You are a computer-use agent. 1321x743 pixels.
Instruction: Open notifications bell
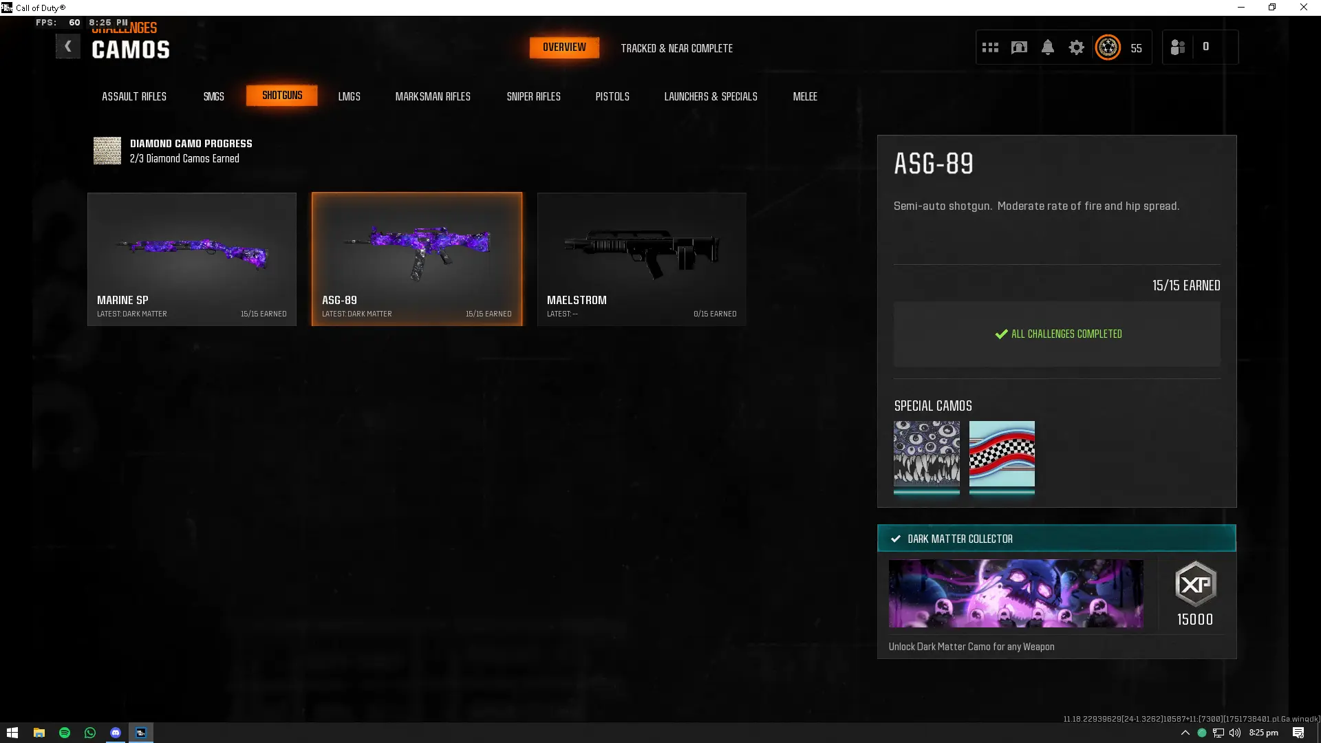(1047, 47)
